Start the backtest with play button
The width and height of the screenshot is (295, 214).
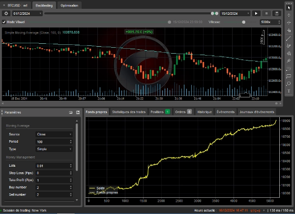(x=256, y=13)
